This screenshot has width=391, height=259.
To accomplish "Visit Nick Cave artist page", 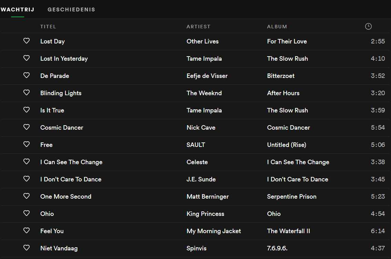I will coord(201,128).
